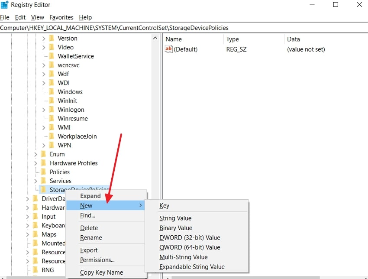Select the WorkplaceJoin folder icon
This screenshot has height=279, width=368.
tap(52, 136)
